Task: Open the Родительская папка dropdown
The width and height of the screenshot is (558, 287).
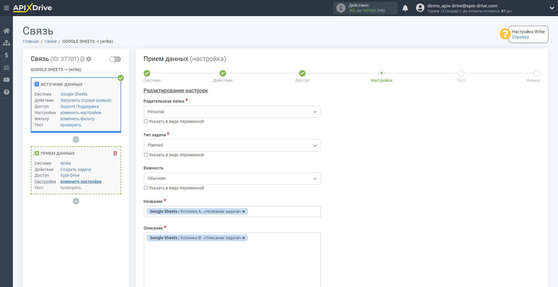Action: 232,112
